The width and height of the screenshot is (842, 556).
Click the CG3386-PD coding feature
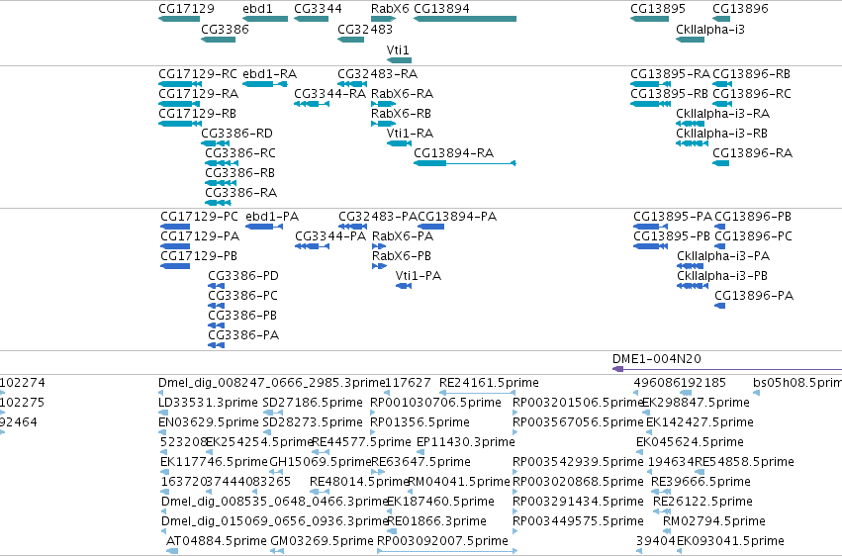click(x=217, y=287)
